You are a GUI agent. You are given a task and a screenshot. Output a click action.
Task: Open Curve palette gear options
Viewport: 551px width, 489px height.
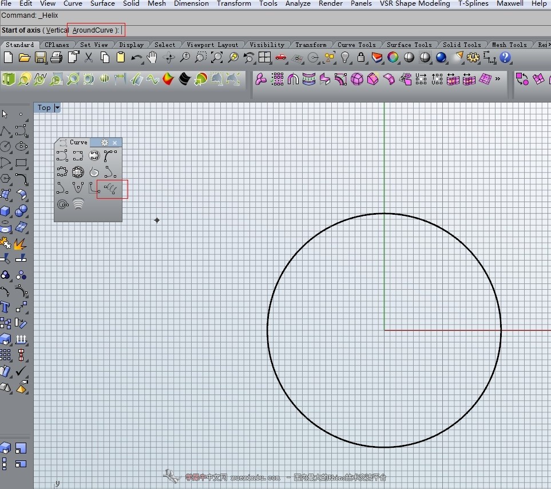click(105, 143)
